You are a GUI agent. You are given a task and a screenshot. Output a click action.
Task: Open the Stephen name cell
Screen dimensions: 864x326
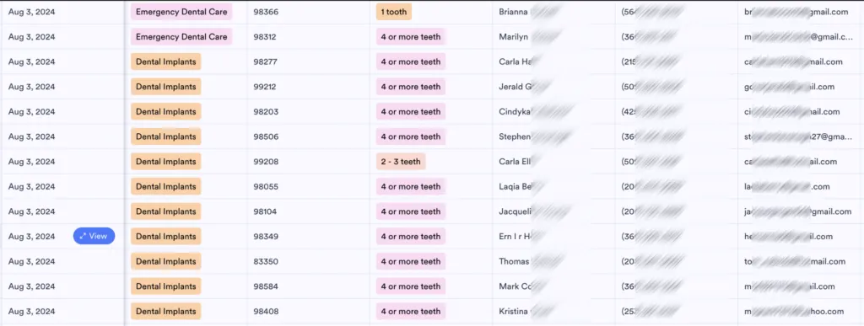pyautogui.click(x=553, y=136)
